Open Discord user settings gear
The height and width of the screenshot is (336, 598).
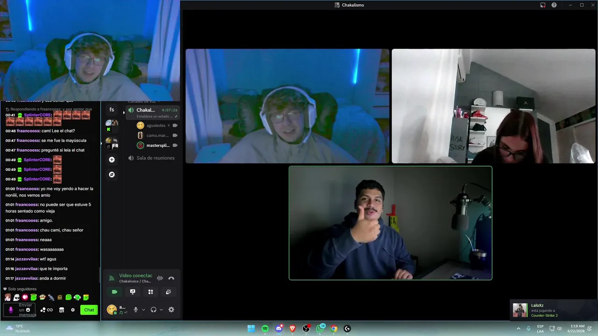(x=171, y=309)
